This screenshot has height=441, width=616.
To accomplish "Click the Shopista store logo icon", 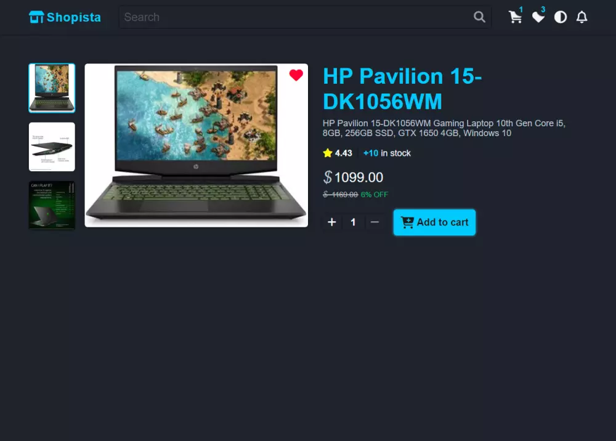I will (x=36, y=17).
